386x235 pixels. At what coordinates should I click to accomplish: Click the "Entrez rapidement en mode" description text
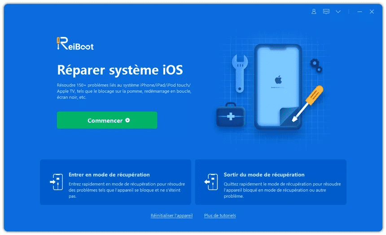click(127, 190)
